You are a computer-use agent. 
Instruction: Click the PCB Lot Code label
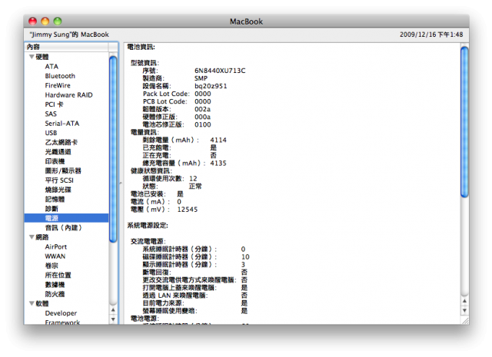[x=165, y=101]
